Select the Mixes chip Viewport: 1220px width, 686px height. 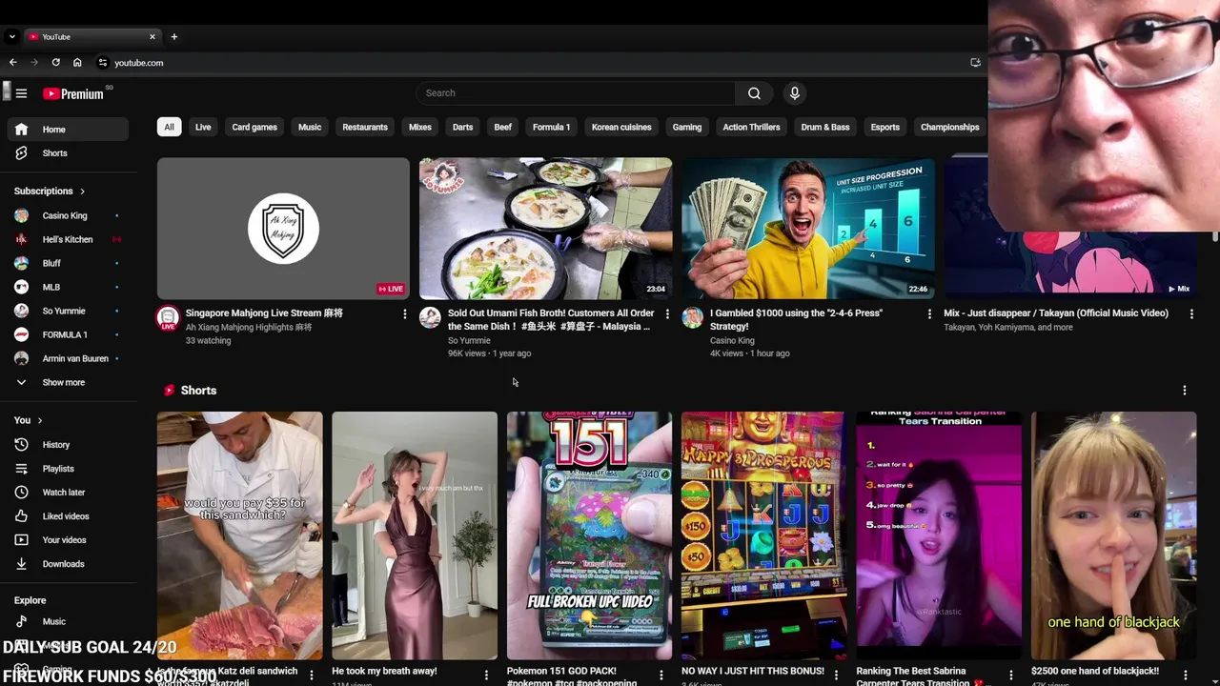[420, 127]
